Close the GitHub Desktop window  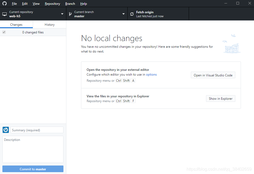coord(250,3)
